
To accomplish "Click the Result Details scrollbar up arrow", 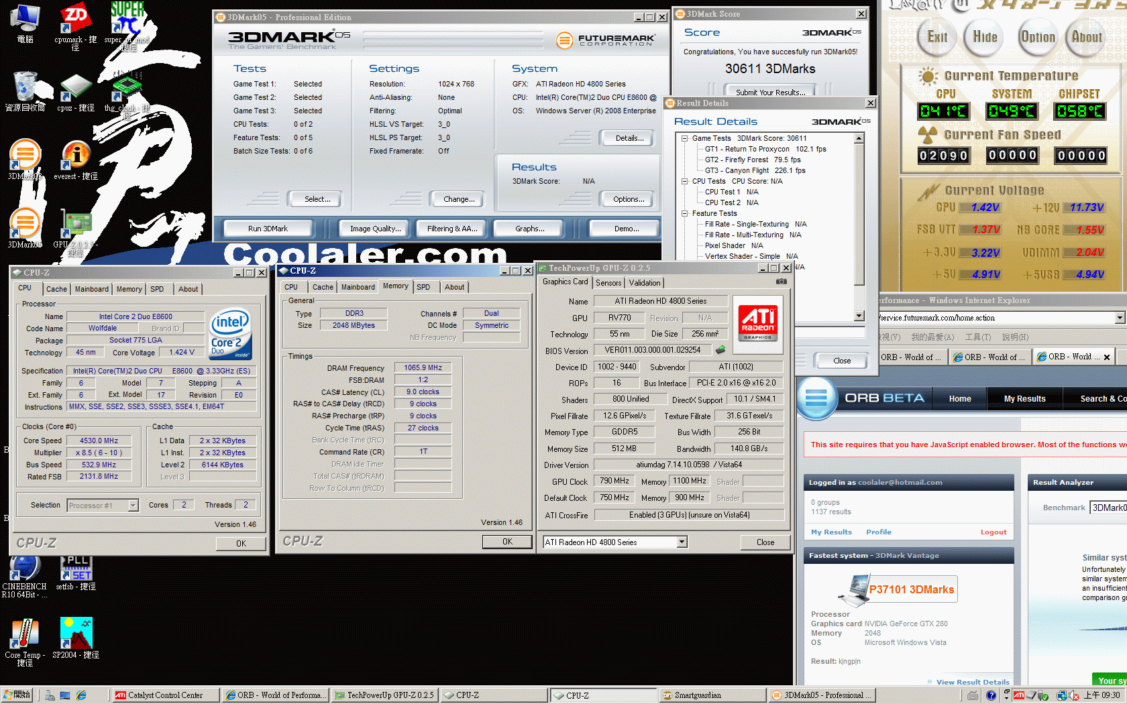I will point(859,138).
